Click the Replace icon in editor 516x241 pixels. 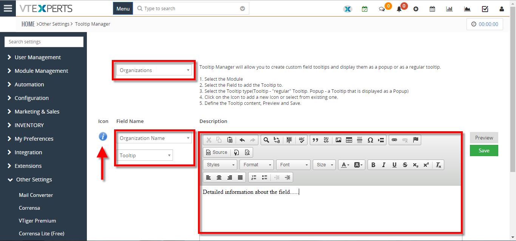277,140
